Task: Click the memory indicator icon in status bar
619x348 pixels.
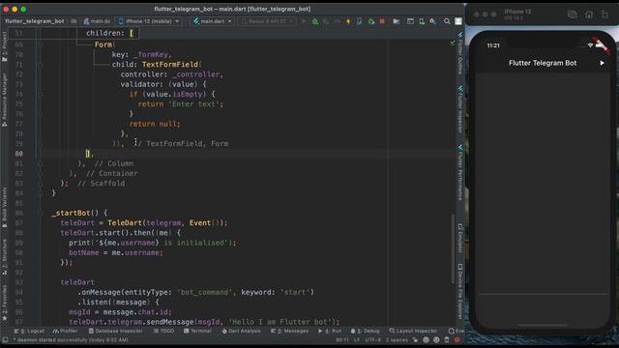Action: click(x=447, y=339)
